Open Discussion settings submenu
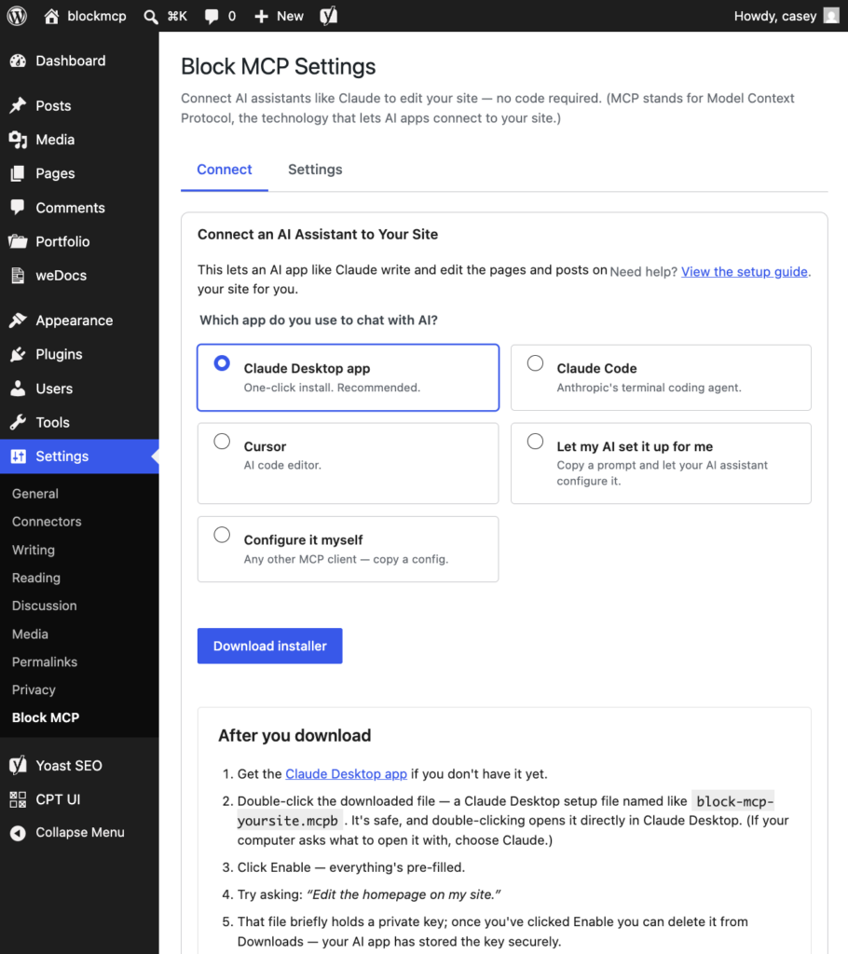Viewport: 848px width, 954px height. 45,606
